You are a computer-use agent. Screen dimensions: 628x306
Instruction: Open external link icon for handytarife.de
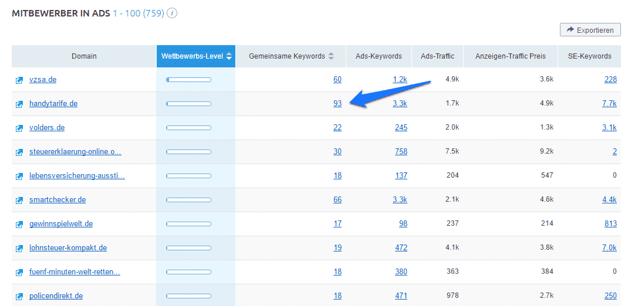click(x=19, y=104)
